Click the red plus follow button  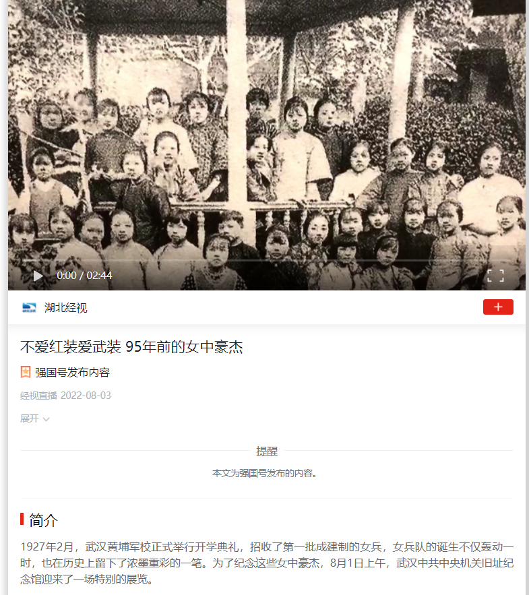498,307
